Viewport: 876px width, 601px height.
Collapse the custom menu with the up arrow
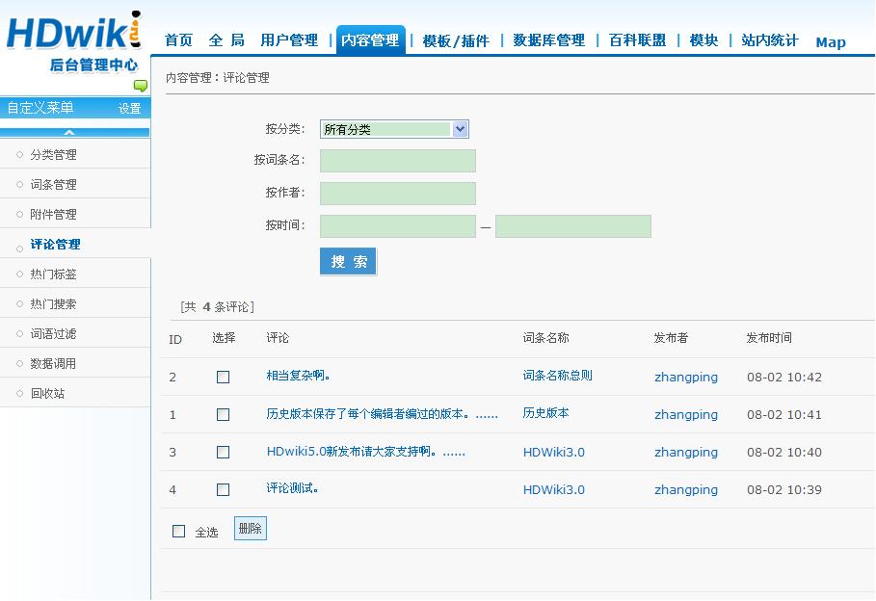(x=69, y=132)
